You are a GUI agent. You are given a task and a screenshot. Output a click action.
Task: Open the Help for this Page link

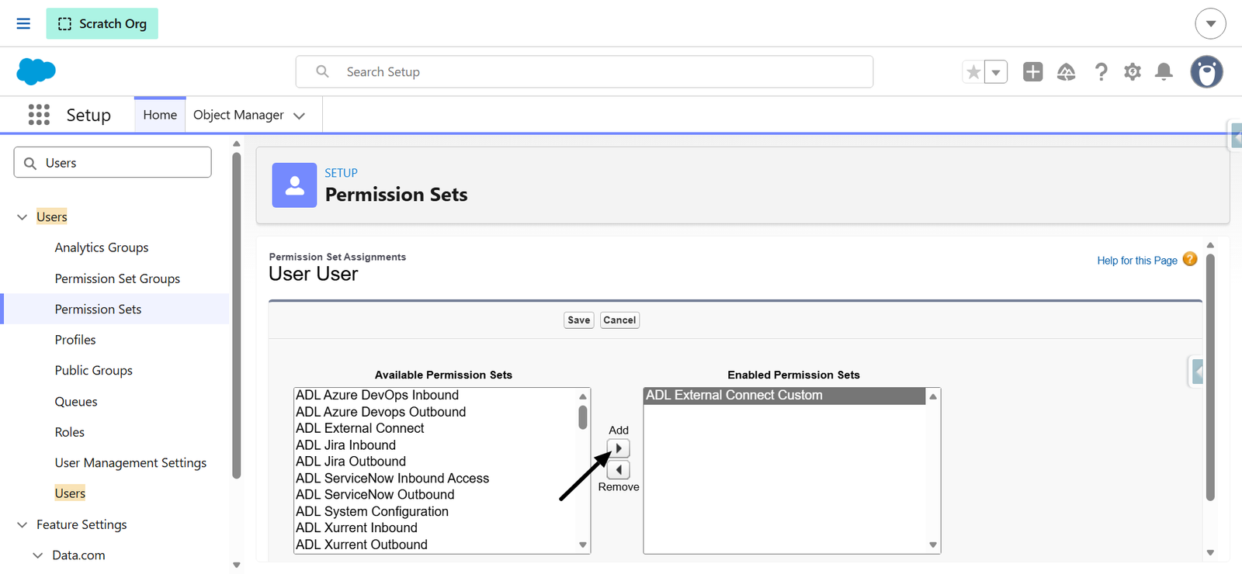(x=1137, y=261)
